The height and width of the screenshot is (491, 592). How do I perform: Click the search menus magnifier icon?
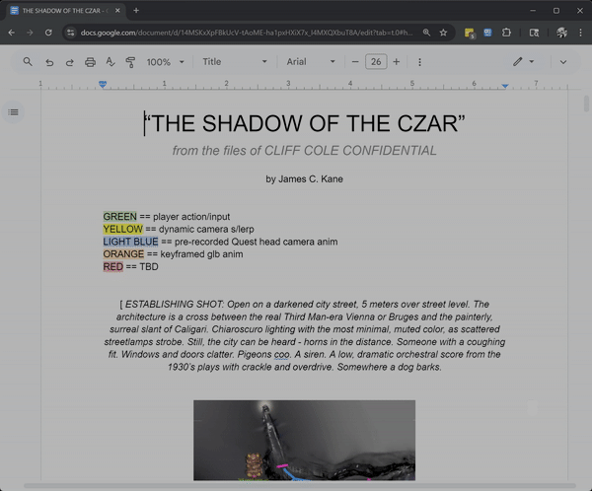click(x=29, y=62)
